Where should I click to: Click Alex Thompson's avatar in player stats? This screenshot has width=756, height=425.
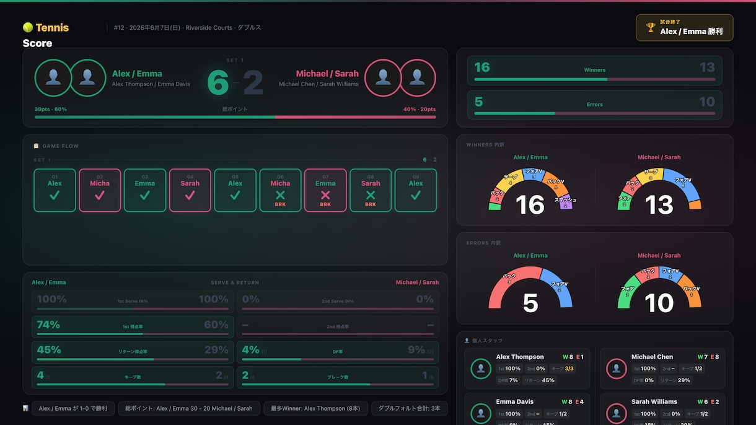point(481,369)
